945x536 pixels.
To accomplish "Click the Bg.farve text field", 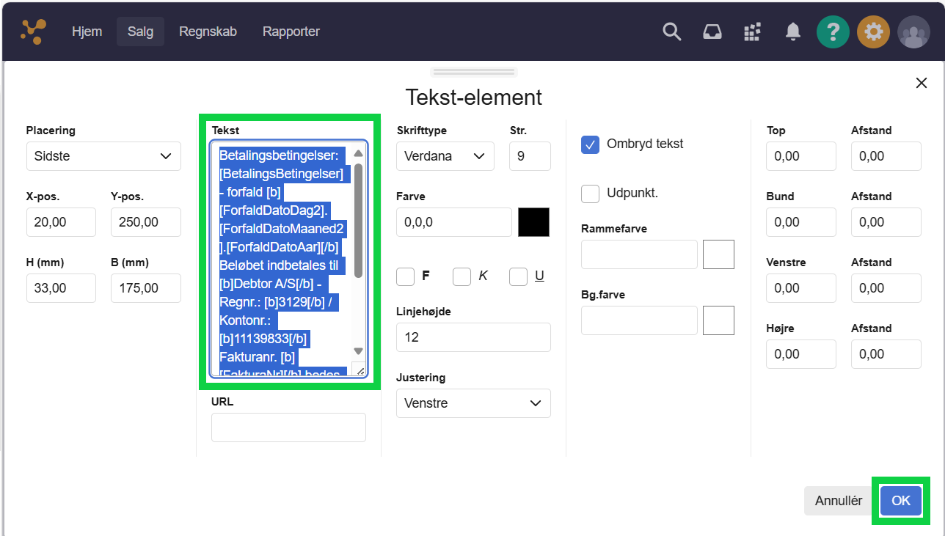I will tap(639, 320).
